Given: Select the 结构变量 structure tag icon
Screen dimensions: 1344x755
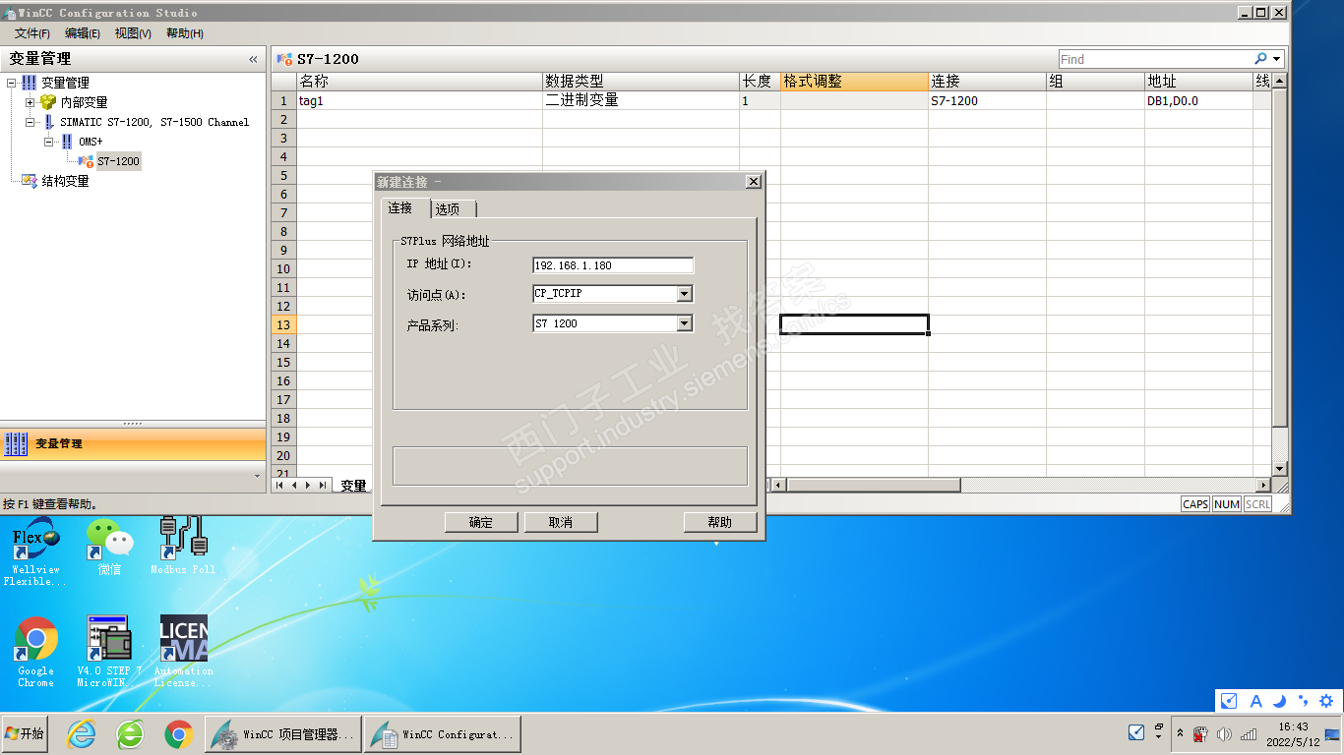Looking at the screenshot, I should click(30, 181).
